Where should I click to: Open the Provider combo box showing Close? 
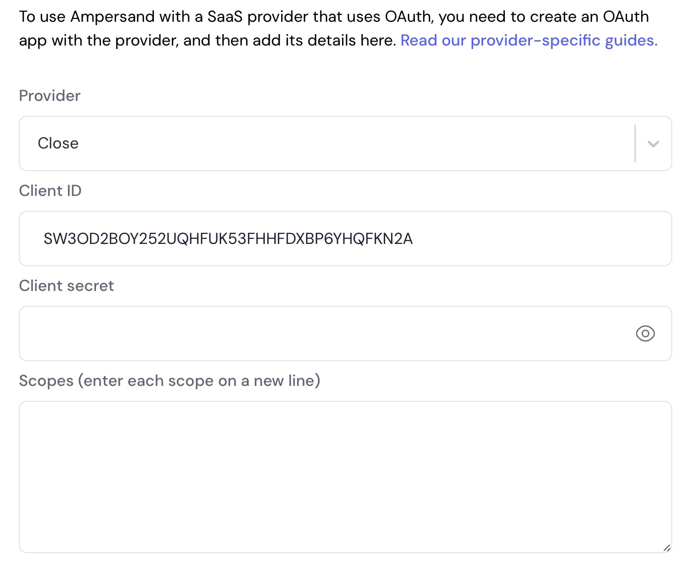tap(345, 143)
